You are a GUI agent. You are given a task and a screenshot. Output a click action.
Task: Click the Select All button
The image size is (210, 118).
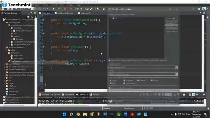coord(172,19)
